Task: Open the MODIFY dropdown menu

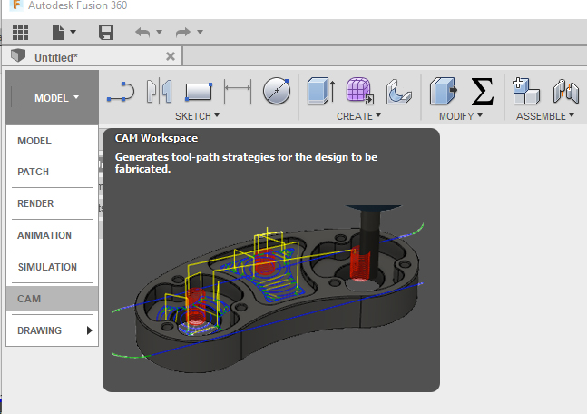Action: click(x=461, y=116)
